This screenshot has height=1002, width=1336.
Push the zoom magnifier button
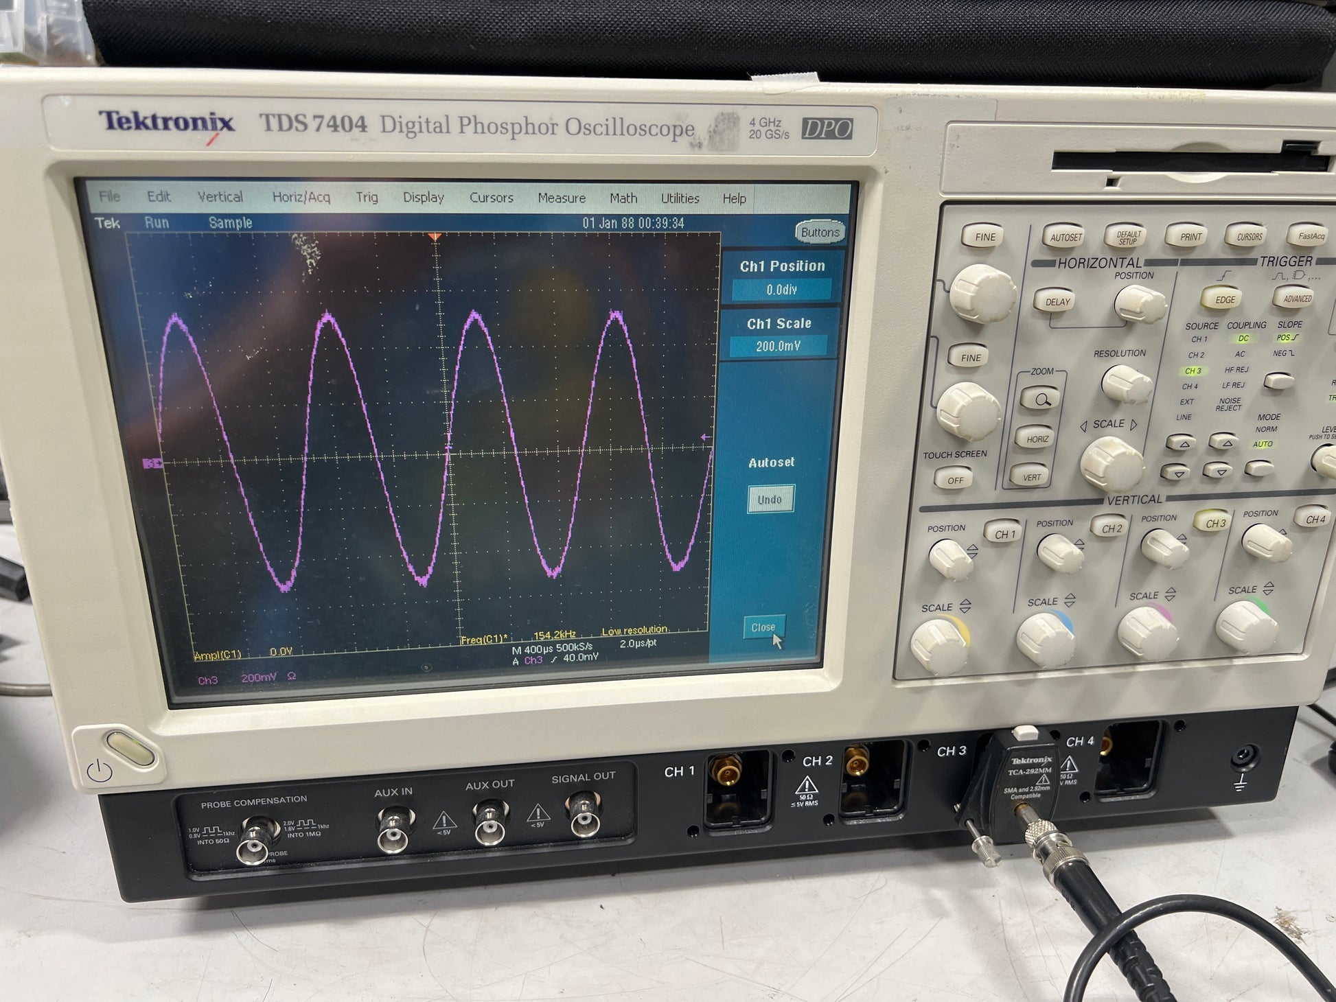[x=1041, y=399]
